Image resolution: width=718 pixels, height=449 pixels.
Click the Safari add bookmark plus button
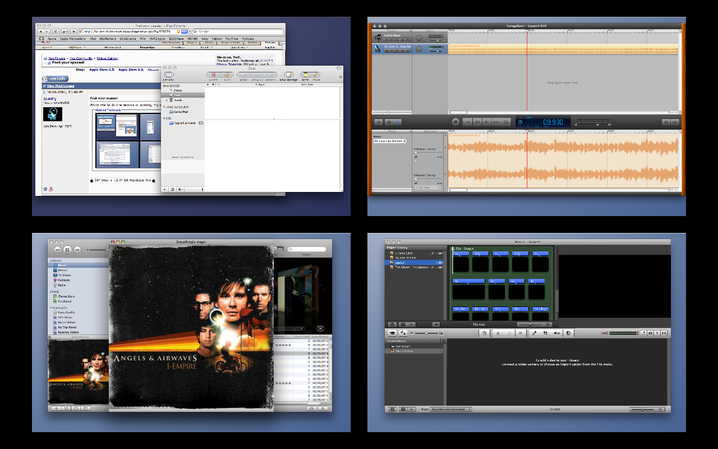pyautogui.click(x=73, y=31)
